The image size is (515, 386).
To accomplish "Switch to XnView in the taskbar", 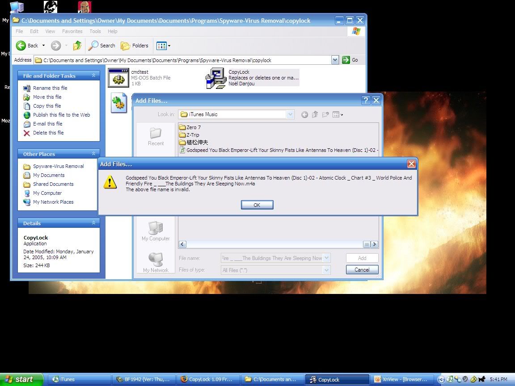I will click(401, 379).
